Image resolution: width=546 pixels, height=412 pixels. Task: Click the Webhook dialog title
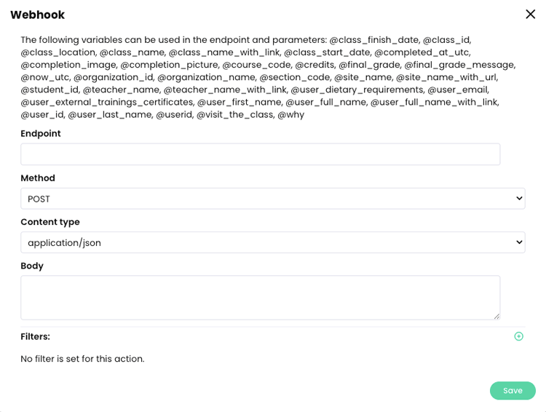click(x=38, y=15)
